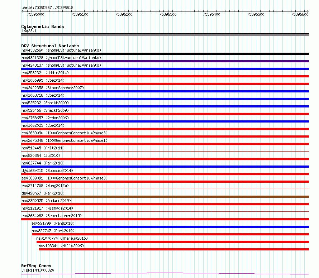This screenshot has width=319, height=278.
Task: Open nsv1065995 (Coe2014) variant
Action: [43, 80]
